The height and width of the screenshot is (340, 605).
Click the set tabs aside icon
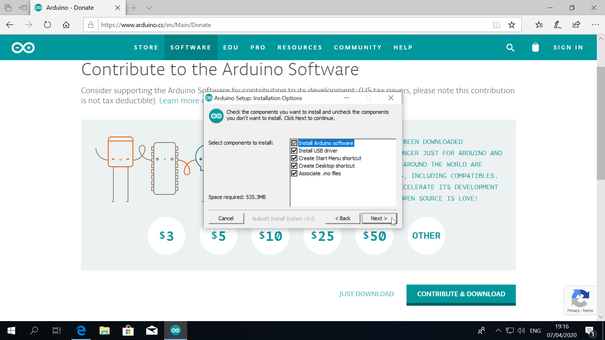click(23, 8)
